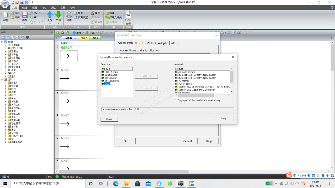Viewport: 335px width, 188px height.
Task: Click the compile checkmark icon in editor toolbar
Action: coord(67,33)
